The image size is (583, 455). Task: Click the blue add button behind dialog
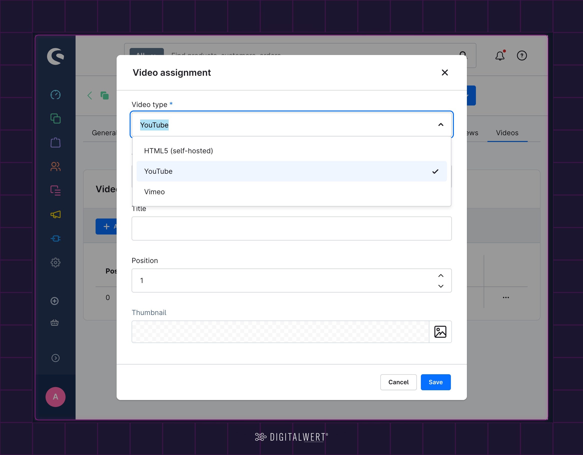106,226
